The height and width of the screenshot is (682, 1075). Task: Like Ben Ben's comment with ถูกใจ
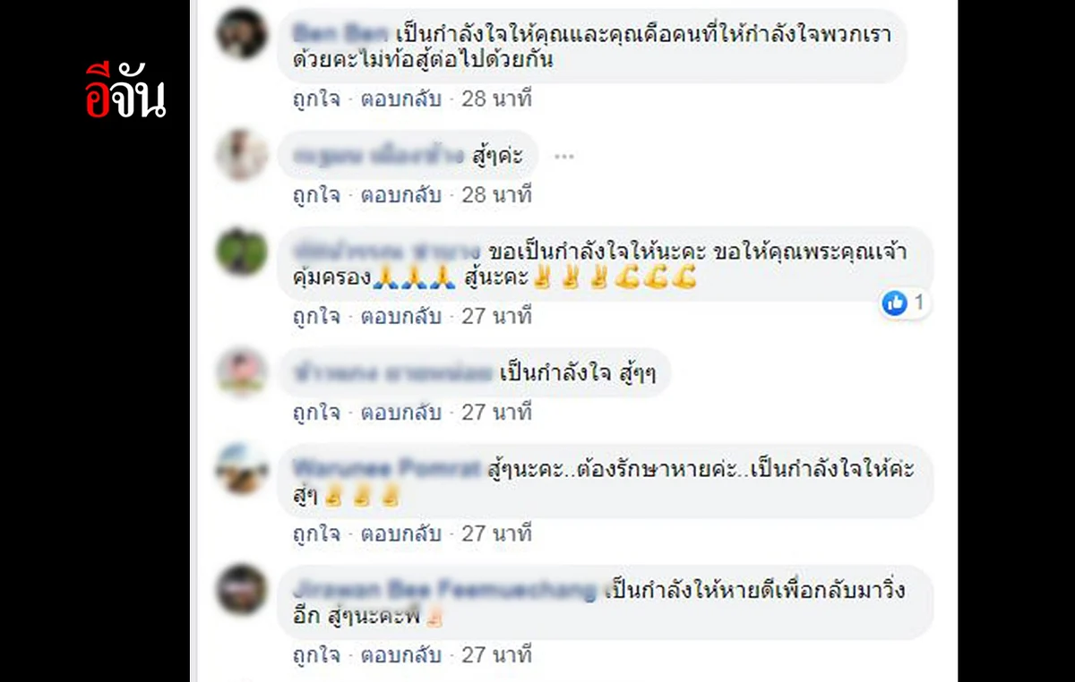pos(316,98)
